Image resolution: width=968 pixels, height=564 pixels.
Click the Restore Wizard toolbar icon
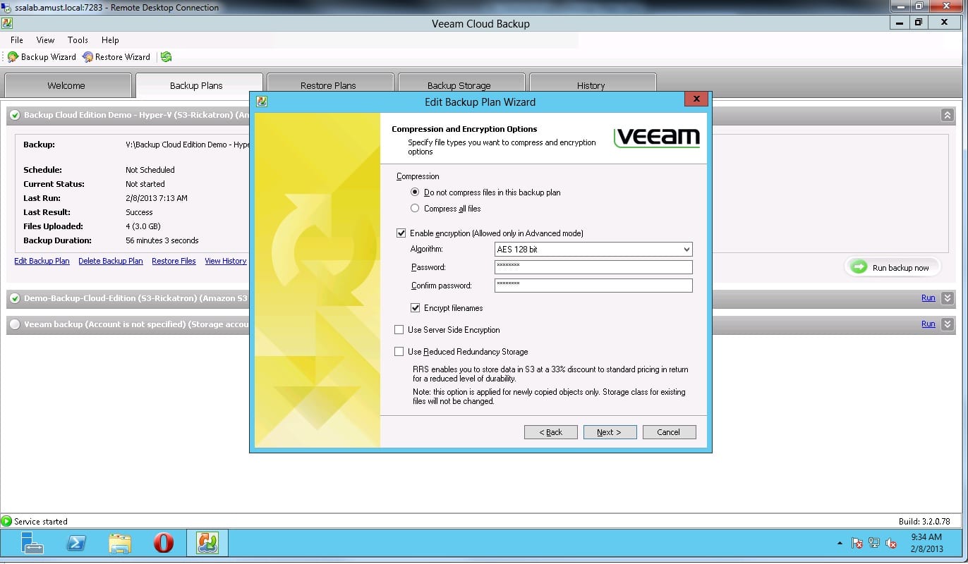point(88,57)
